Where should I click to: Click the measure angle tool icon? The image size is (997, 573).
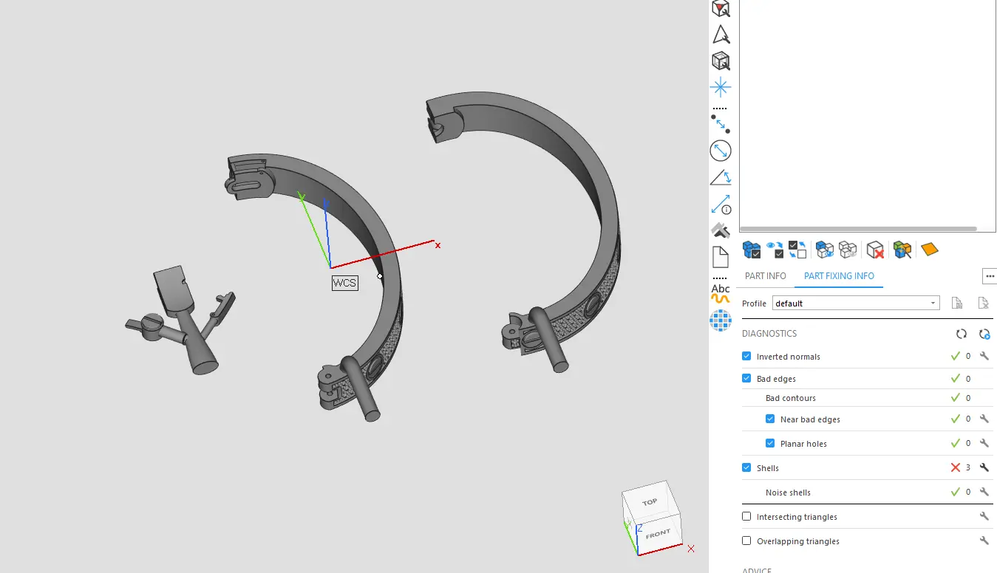721,177
